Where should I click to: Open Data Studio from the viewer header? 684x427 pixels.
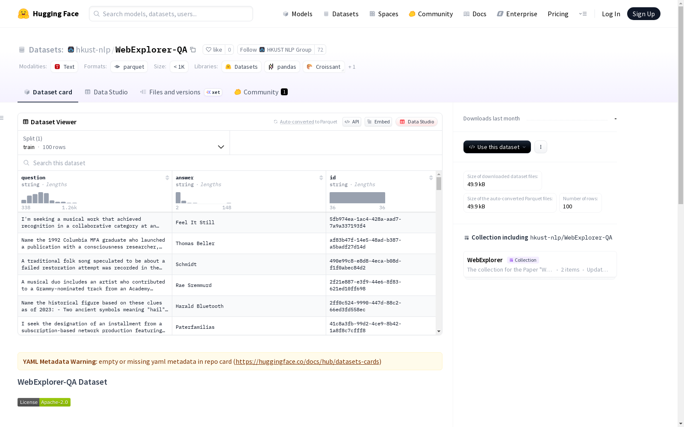click(x=417, y=122)
